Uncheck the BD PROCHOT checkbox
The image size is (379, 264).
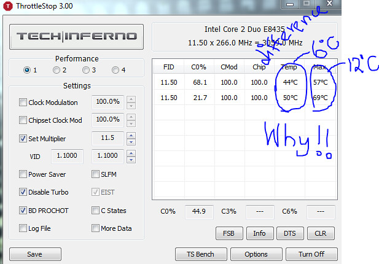(23, 211)
